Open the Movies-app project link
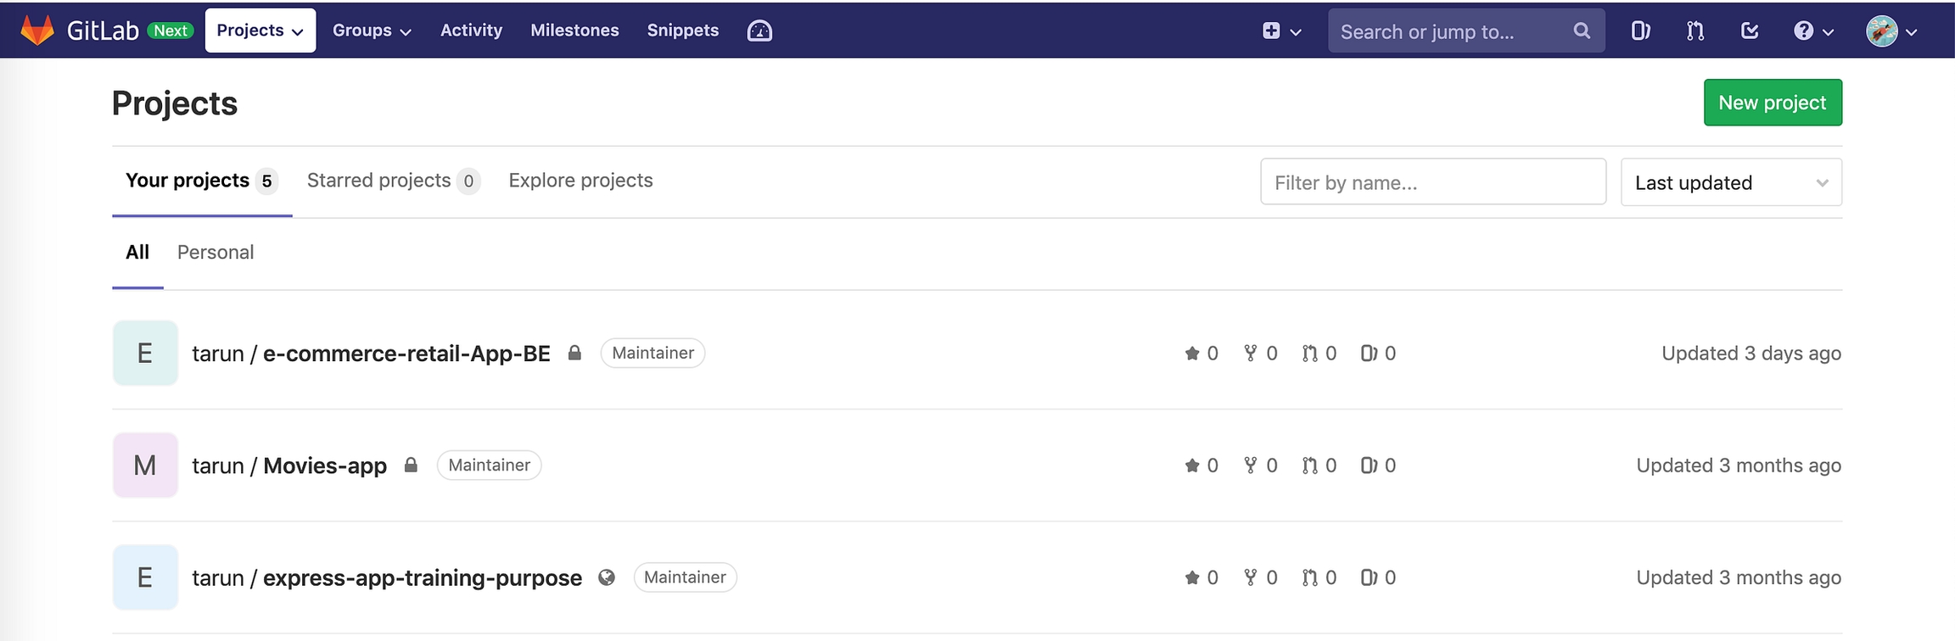 tap(324, 465)
